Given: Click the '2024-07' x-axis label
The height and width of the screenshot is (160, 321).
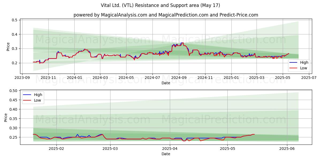Looking at the screenshot, I should coord(152,78).
